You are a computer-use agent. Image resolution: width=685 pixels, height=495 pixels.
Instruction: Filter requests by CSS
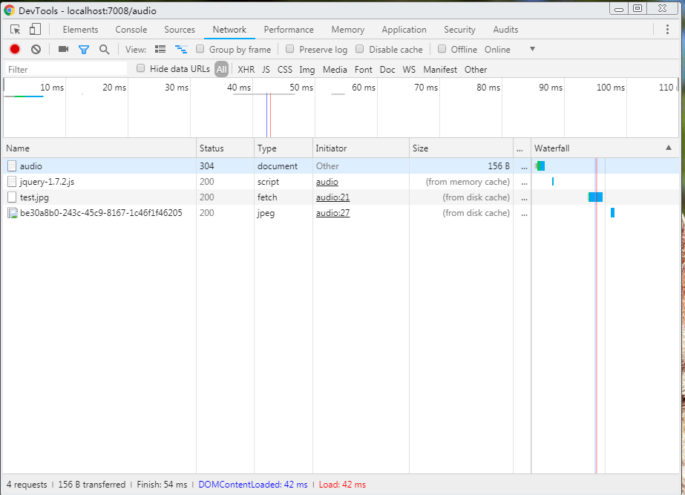pyautogui.click(x=285, y=70)
